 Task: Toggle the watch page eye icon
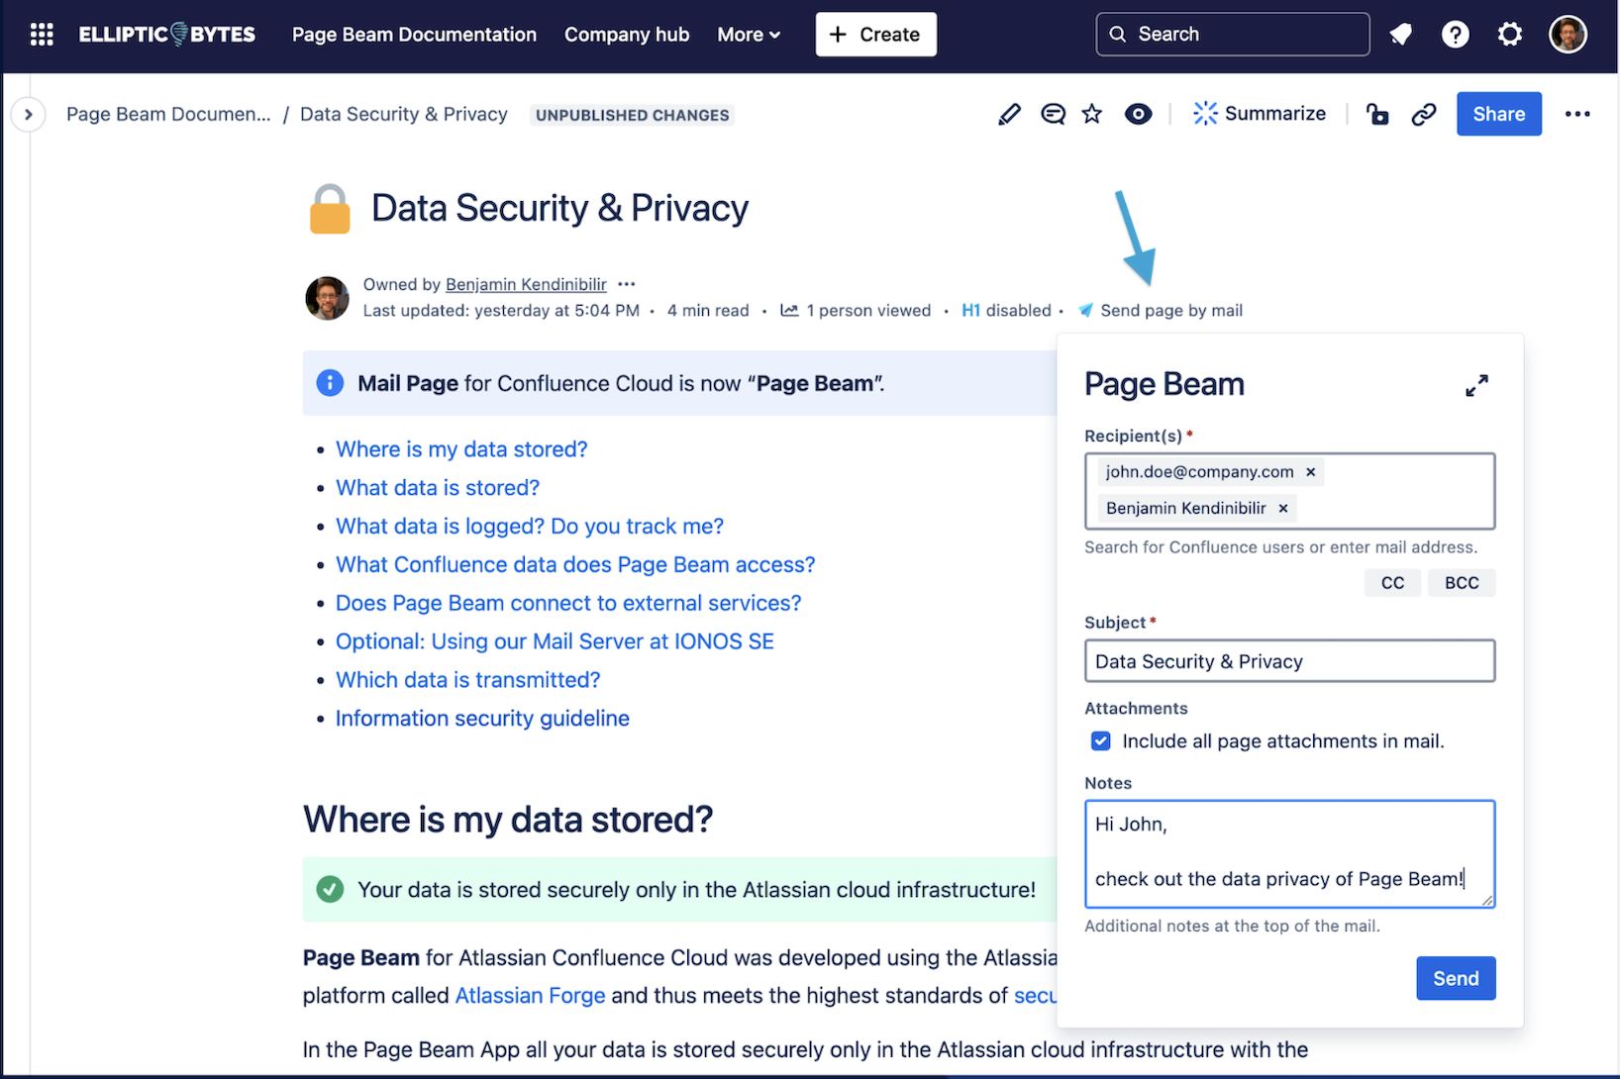click(1138, 115)
